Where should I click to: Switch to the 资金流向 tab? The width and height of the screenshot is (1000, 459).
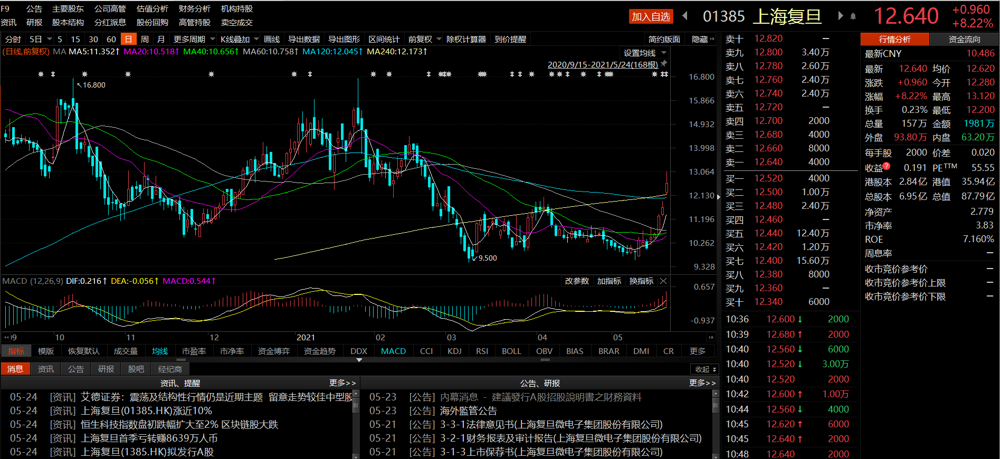964,40
